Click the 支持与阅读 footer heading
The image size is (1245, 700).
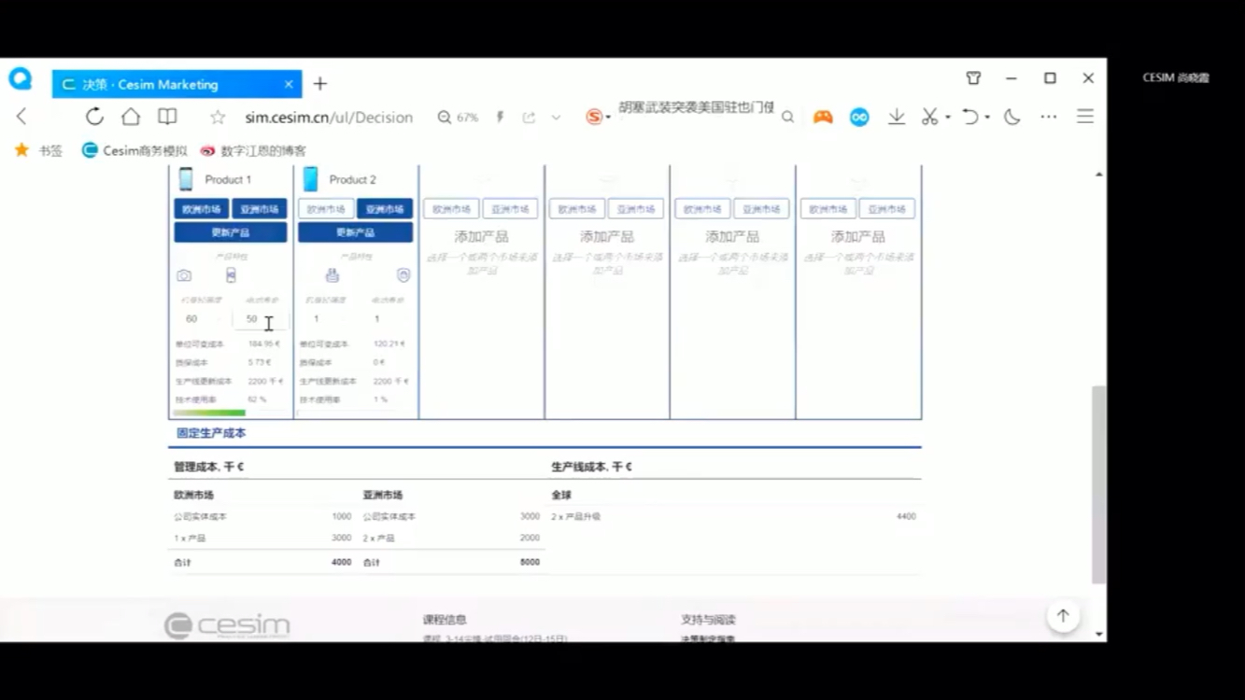tap(708, 620)
